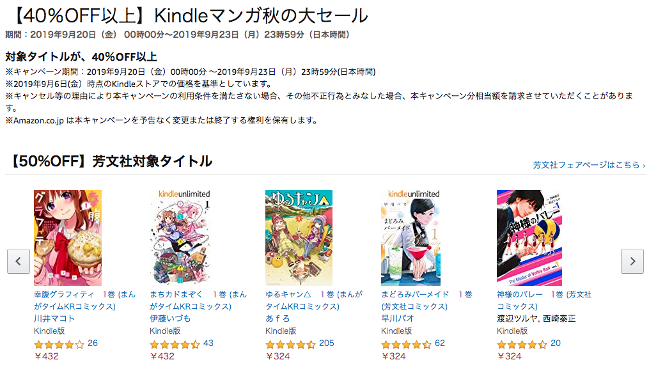
Task: View the 205 reviews for ゆるキャン△
Action: tap(327, 343)
